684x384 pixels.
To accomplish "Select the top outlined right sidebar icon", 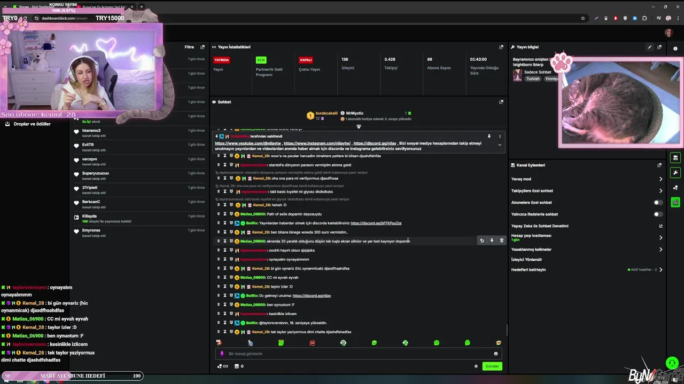I will tap(675, 158).
